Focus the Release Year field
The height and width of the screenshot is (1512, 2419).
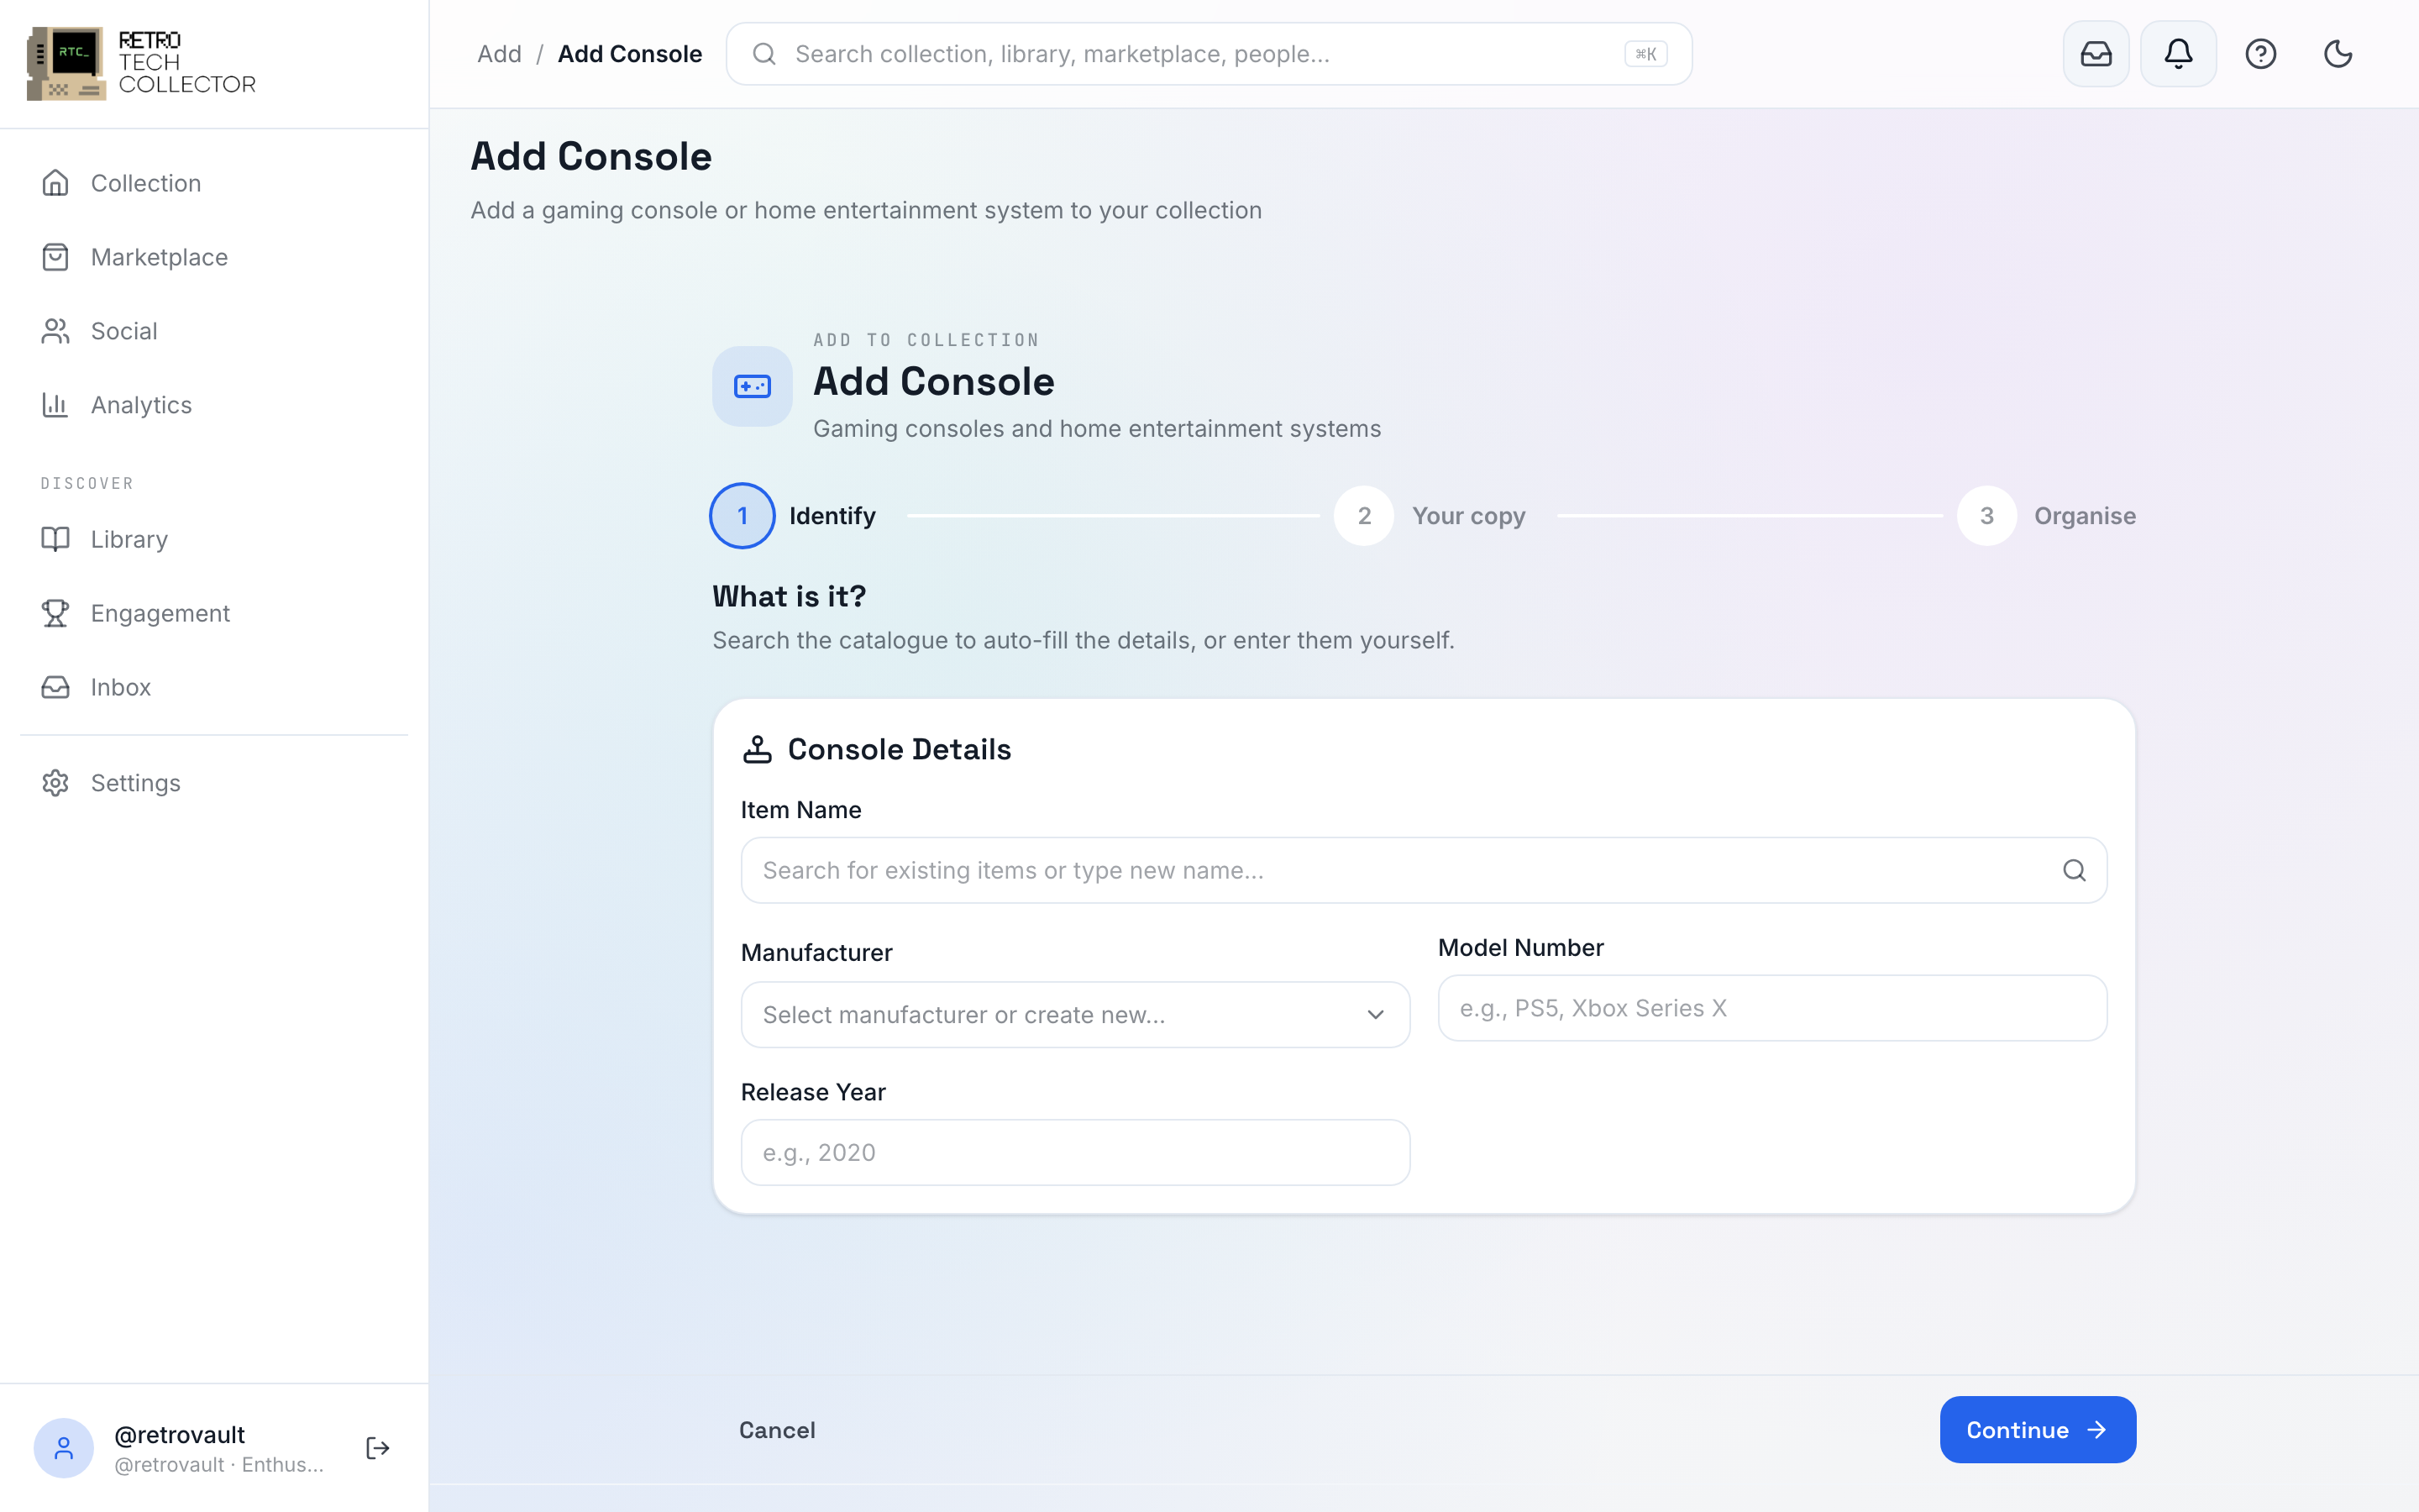pyautogui.click(x=1076, y=1152)
